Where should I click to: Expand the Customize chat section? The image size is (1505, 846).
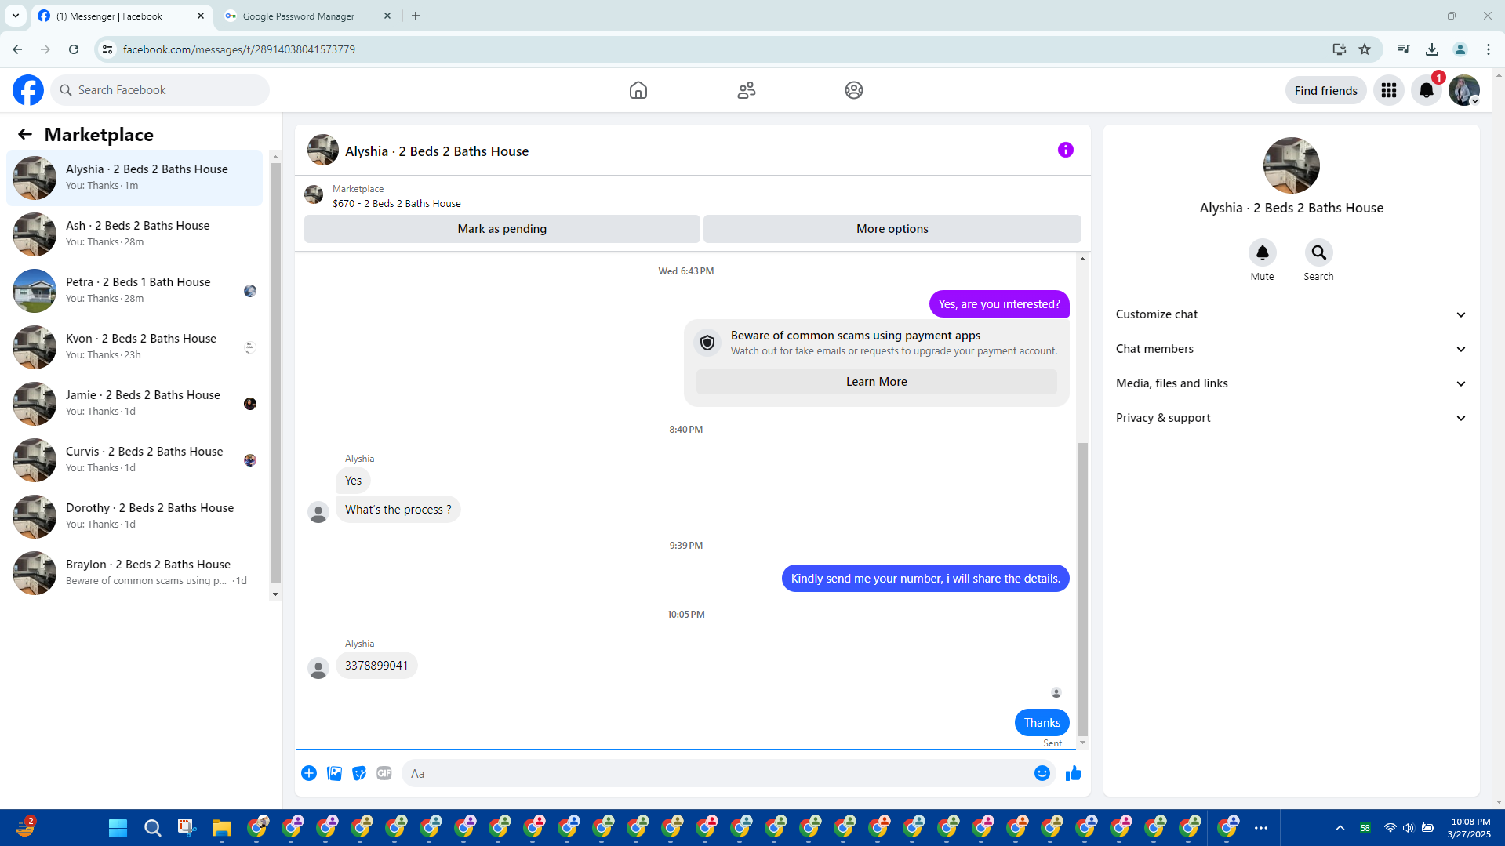[x=1291, y=314]
